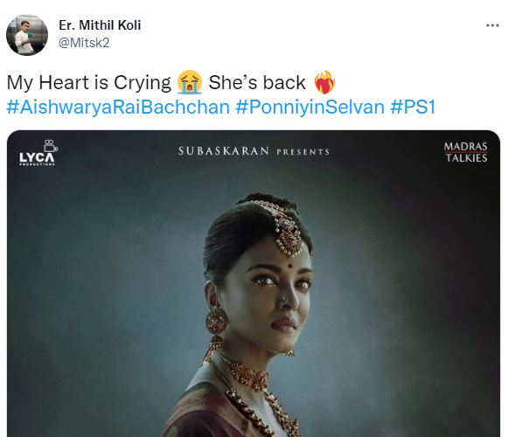Click the "My Heart is Crying" tweet text
Viewport: 508px width, 437px height.
(x=89, y=83)
